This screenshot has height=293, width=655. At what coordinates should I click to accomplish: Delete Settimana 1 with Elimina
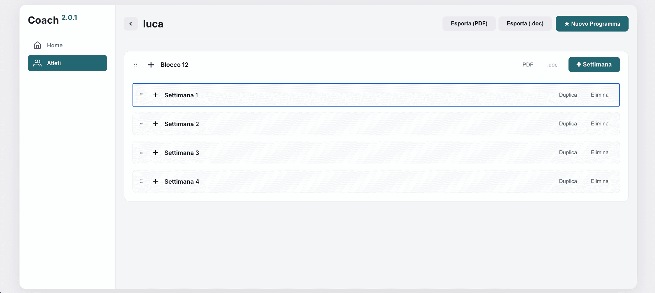pyautogui.click(x=600, y=95)
